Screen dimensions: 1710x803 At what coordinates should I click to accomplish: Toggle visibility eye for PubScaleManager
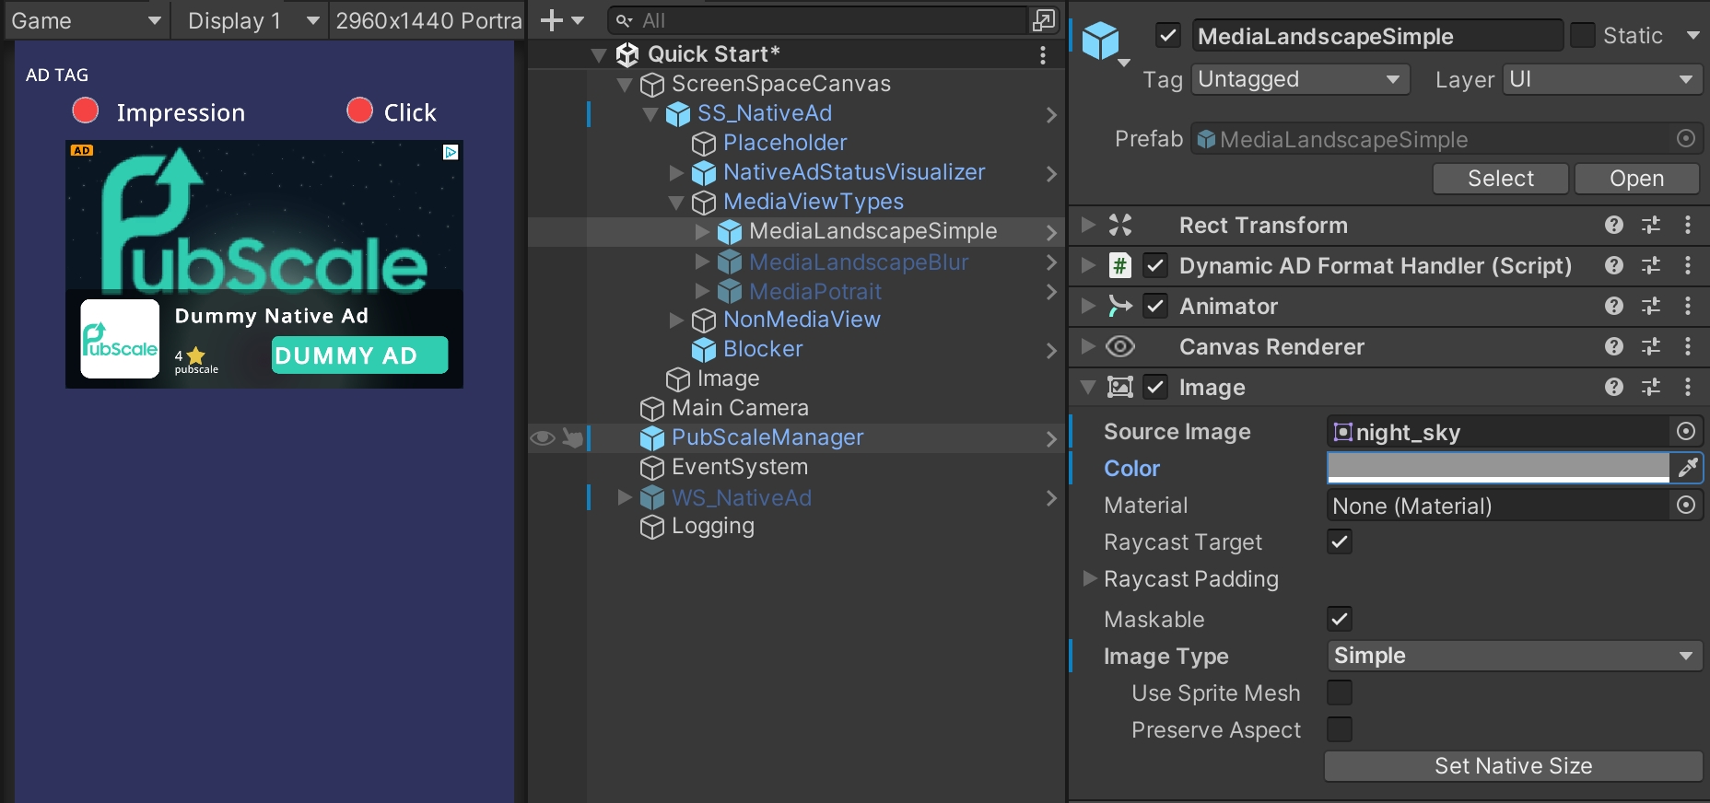543,437
